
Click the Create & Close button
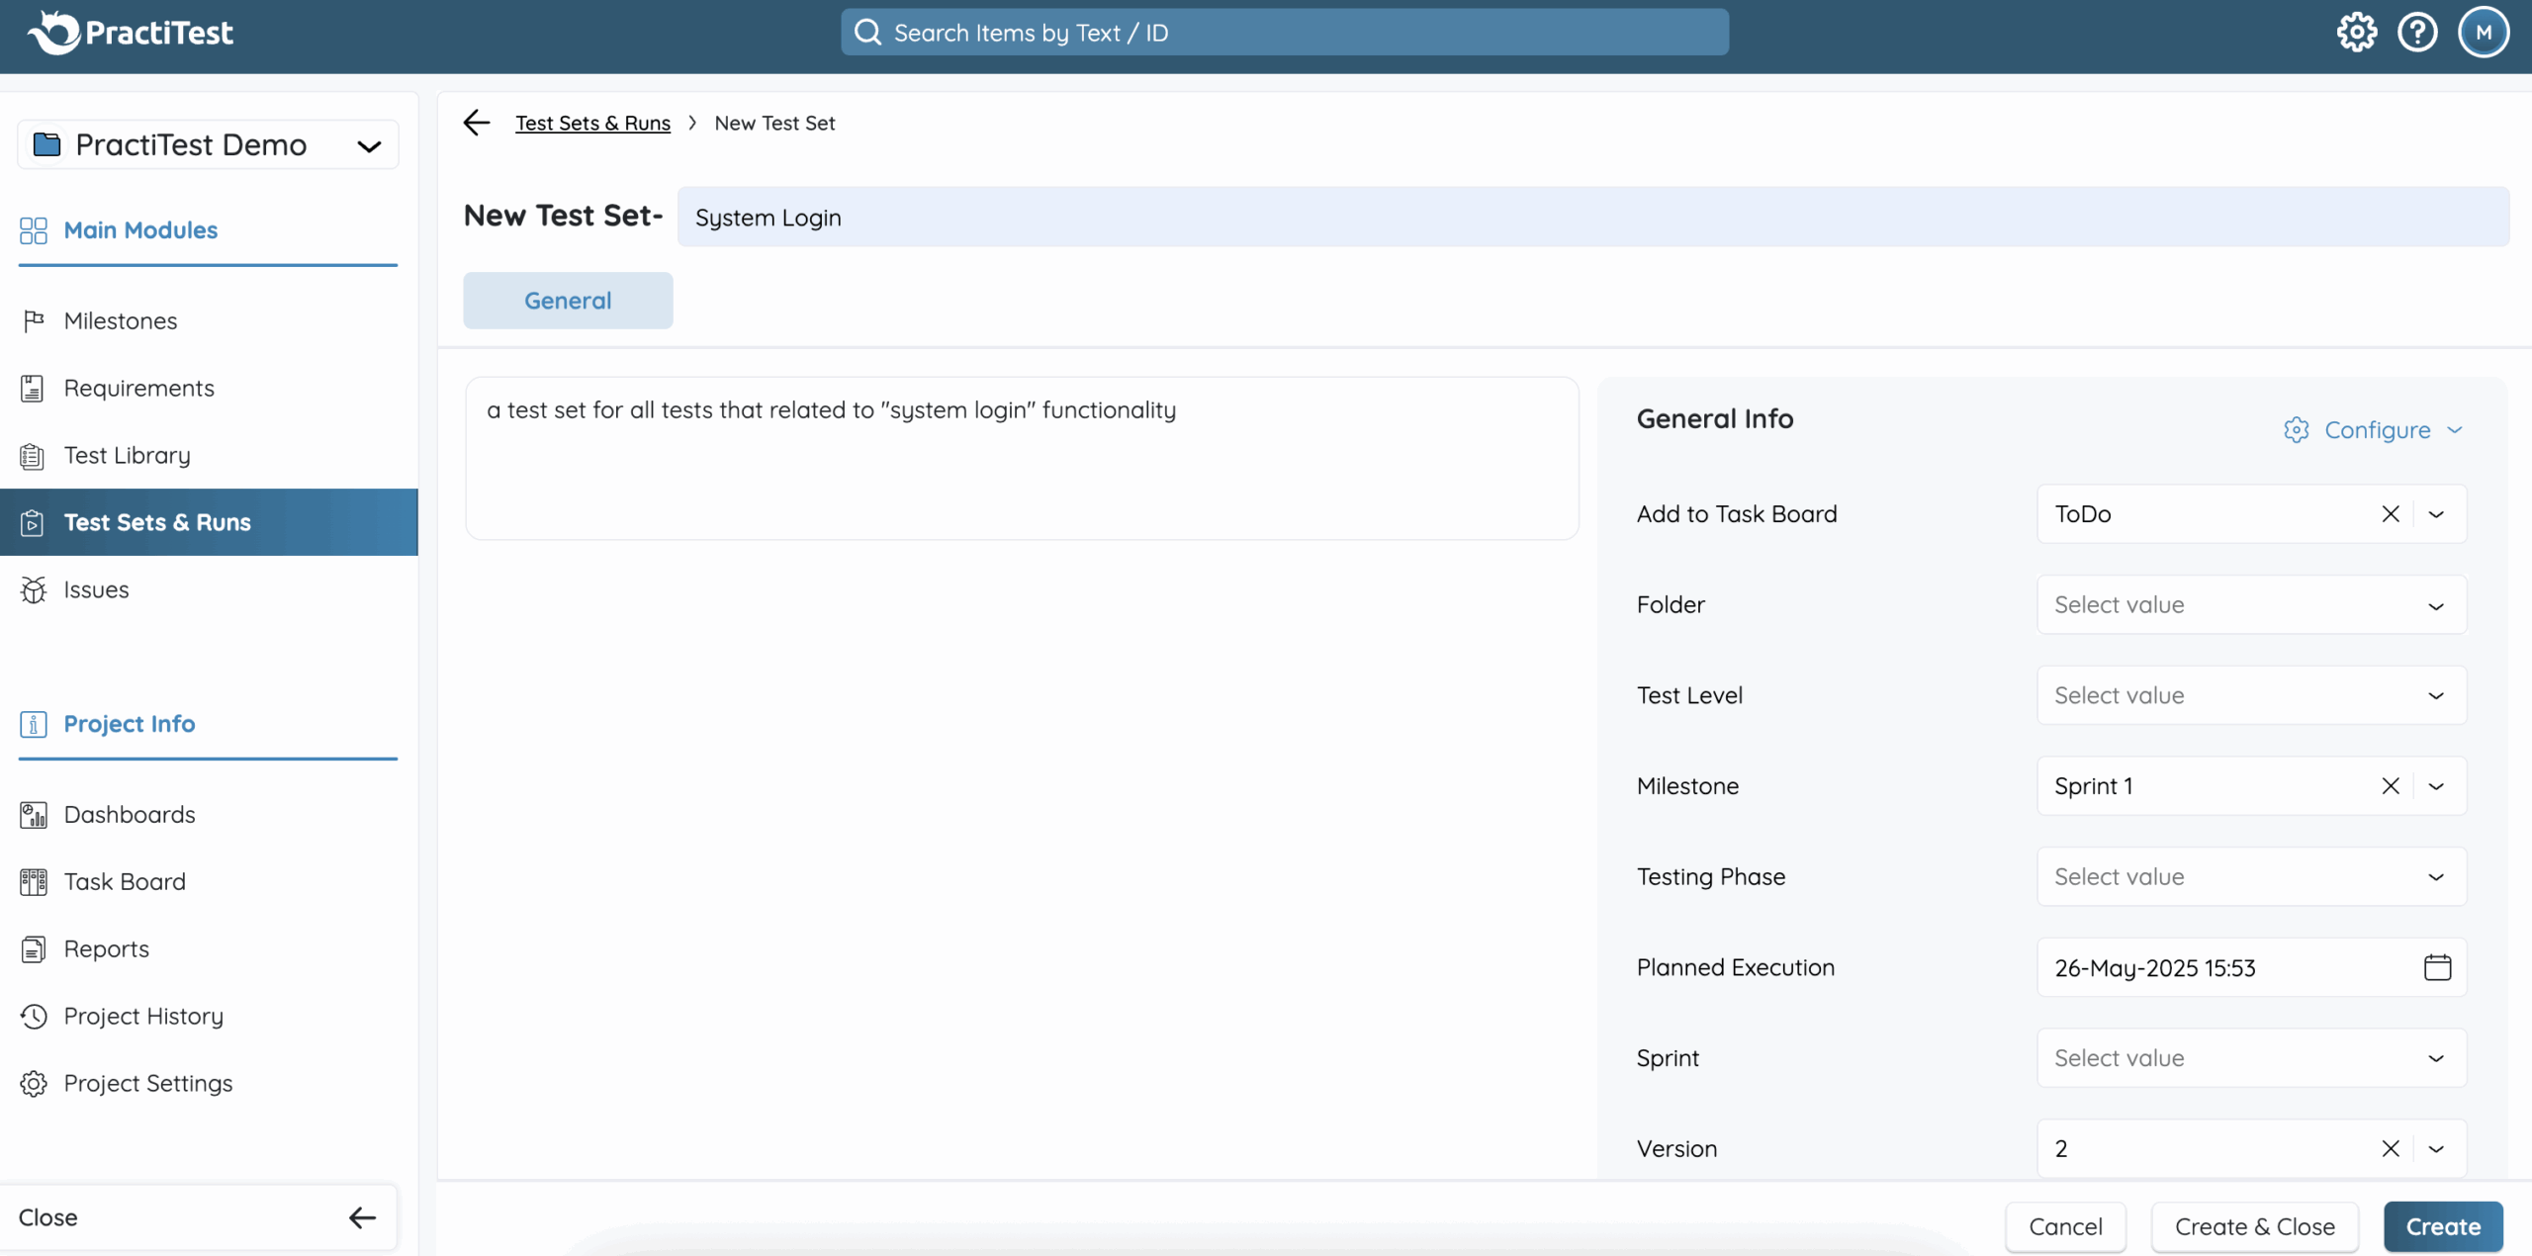pyautogui.click(x=2255, y=1227)
